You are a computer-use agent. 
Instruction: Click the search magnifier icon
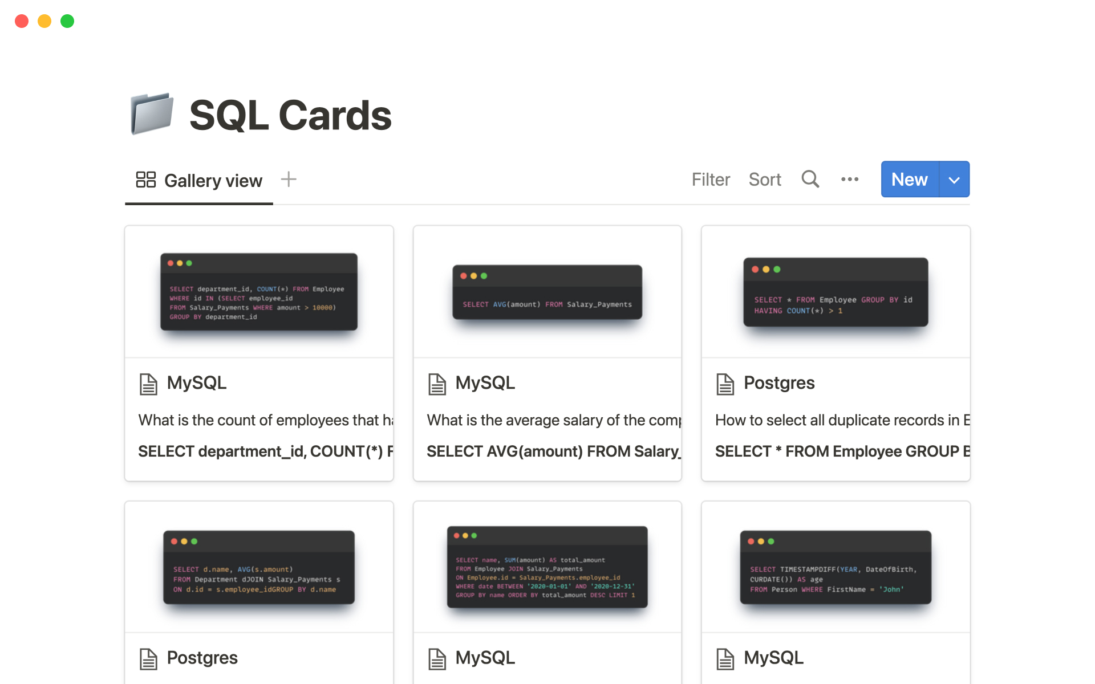(810, 179)
